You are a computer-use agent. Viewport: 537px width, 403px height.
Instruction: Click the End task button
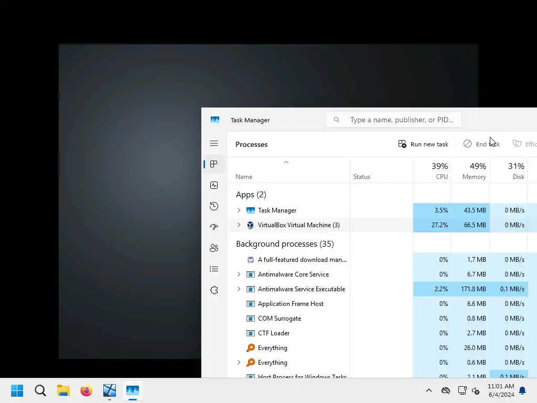[481, 144]
